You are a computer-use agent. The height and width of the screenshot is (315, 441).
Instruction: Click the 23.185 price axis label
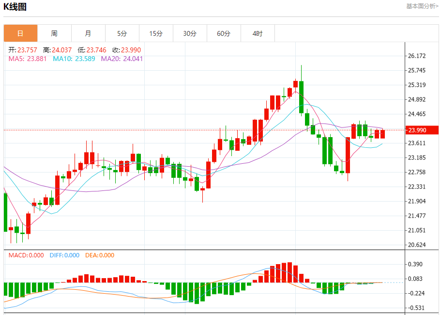coord(417,157)
